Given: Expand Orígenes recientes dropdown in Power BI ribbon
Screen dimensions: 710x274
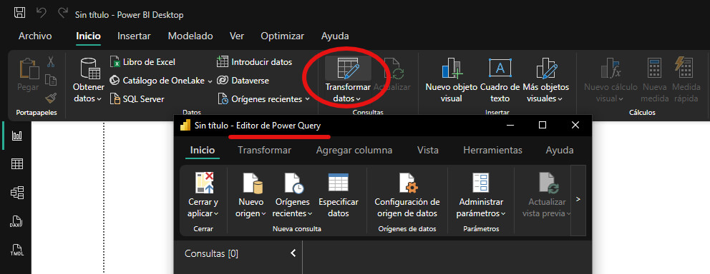Looking at the screenshot, I should [307, 99].
